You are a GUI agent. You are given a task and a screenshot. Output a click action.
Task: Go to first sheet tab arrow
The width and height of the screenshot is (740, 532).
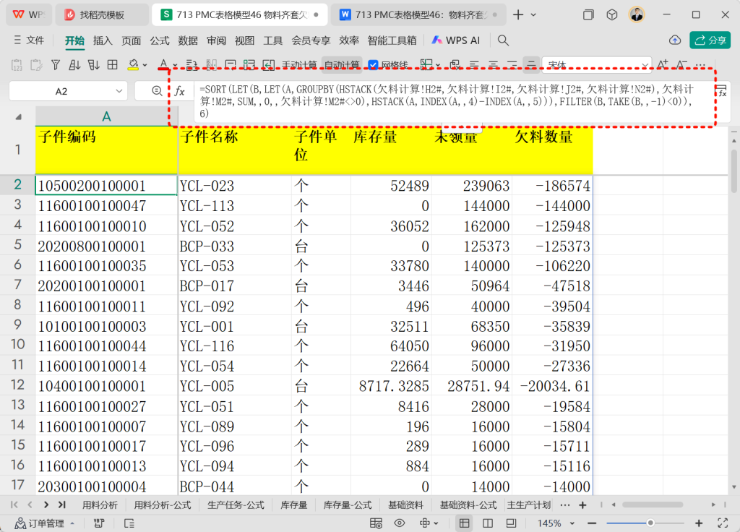tap(14, 505)
